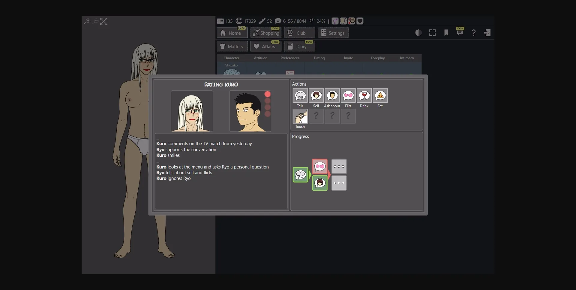The image size is (576, 290).
Task: Select the Drink action
Action: click(364, 96)
